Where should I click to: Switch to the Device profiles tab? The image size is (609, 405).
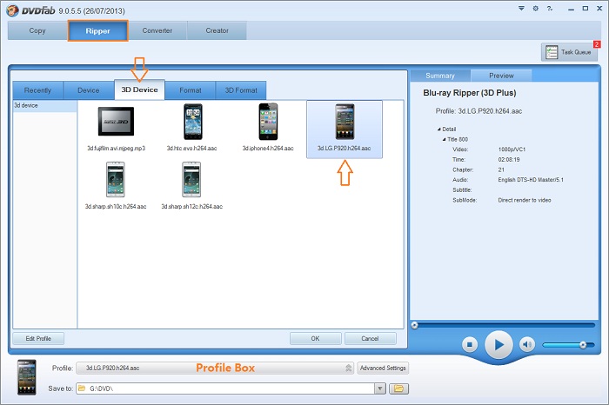(89, 90)
